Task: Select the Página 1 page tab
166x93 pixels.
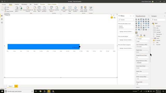Action: 11,86
